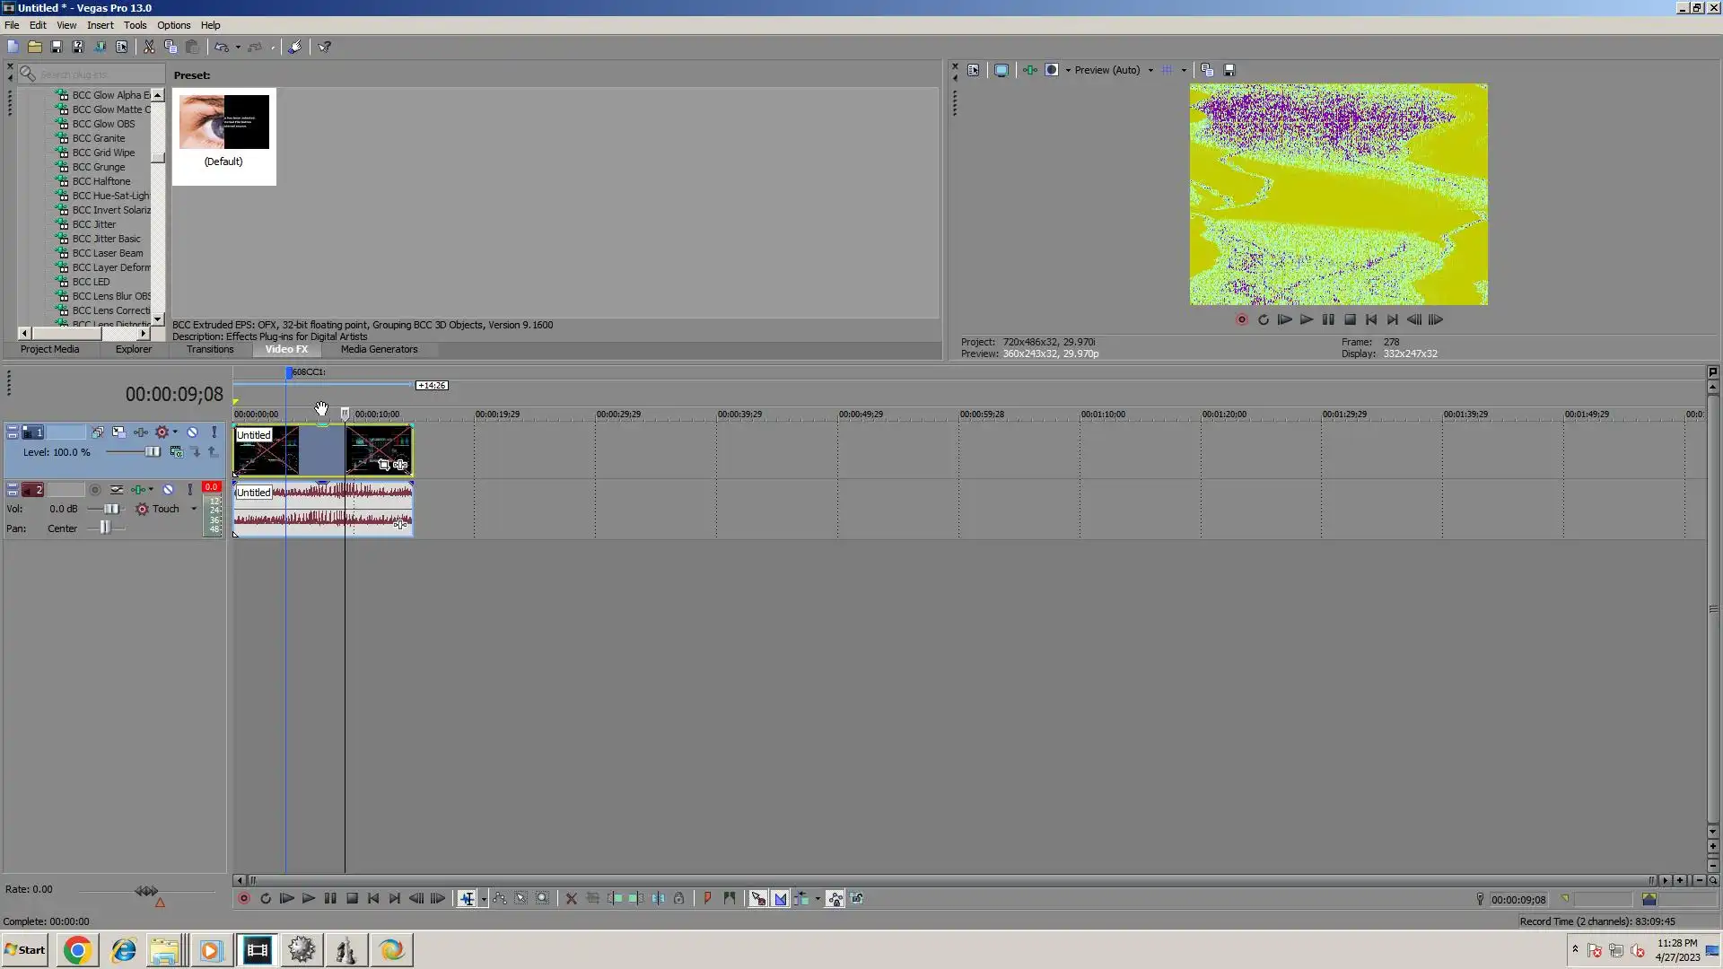Switch to the Transitions tab
Screen dimensions: 1723x969
210,350
